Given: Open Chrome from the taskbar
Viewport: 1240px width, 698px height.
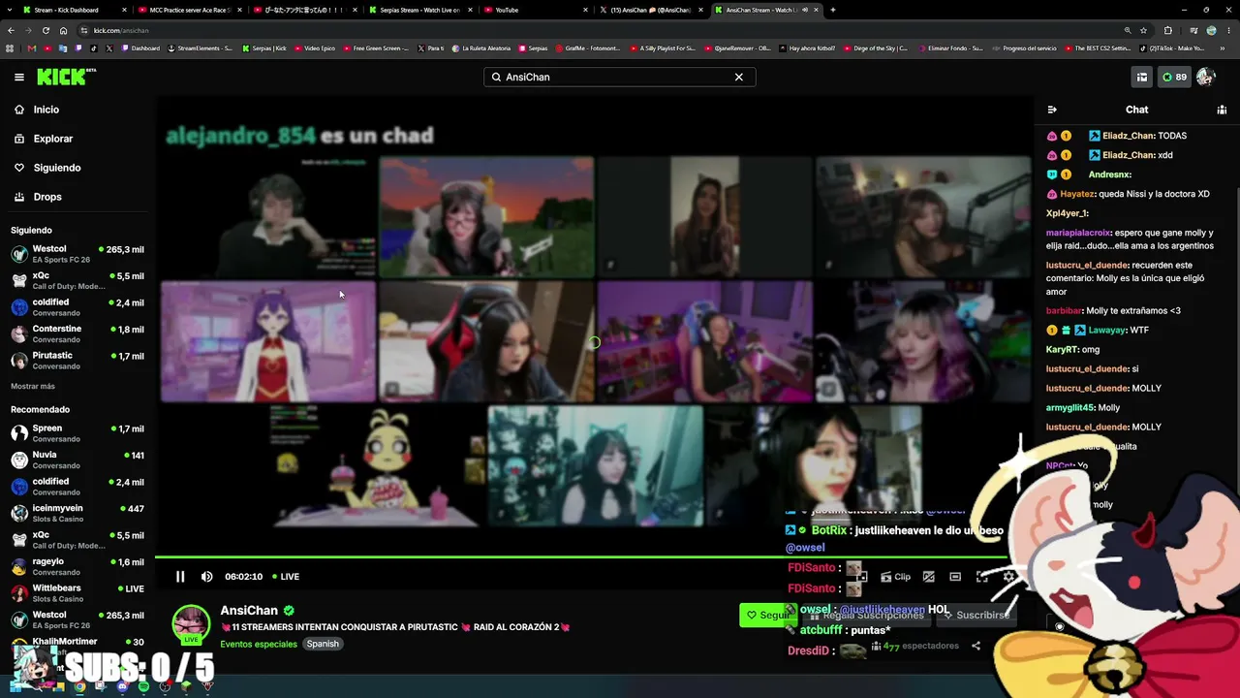Looking at the screenshot, I should [79, 686].
